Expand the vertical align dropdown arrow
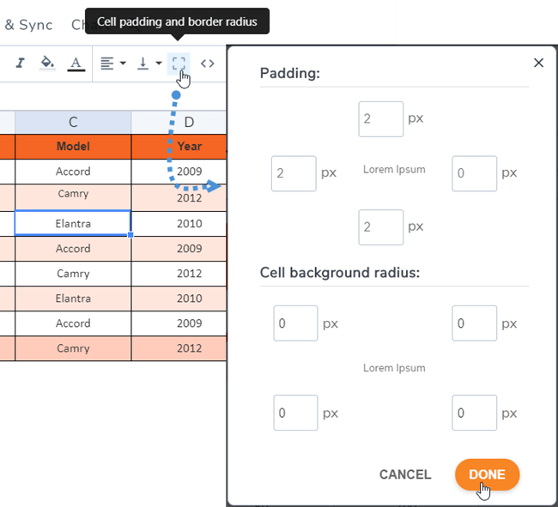Screen dimensions: 558x507 click(x=159, y=63)
